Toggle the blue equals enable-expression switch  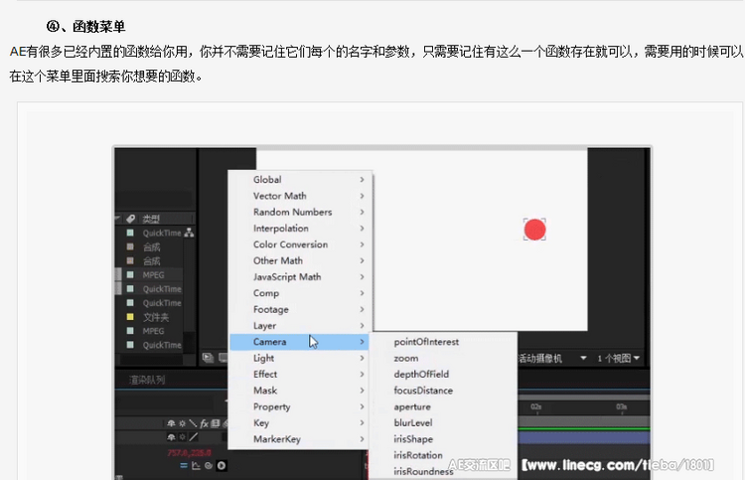184,466
